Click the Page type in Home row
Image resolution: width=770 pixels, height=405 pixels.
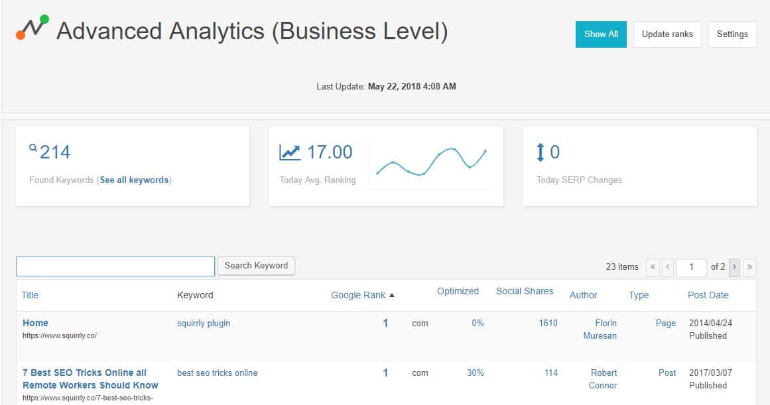665,323
